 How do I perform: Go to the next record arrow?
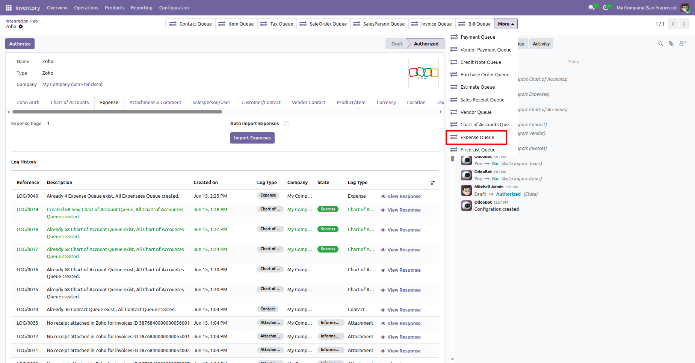(684, 24)
